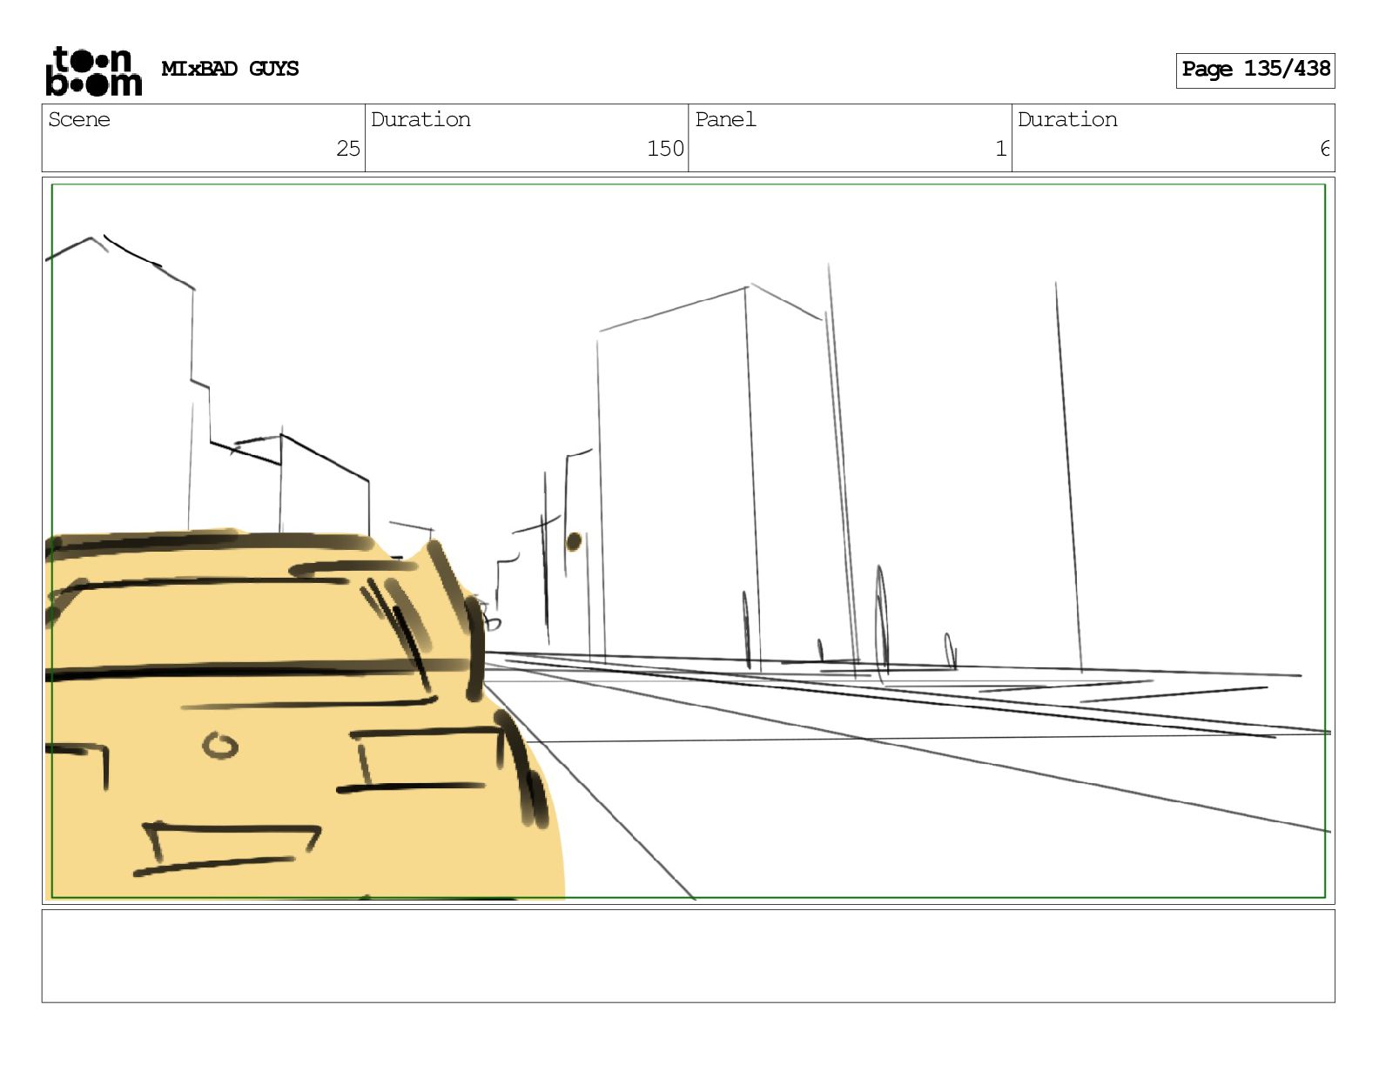Screen dimensions: 1379x1065
Task: Select the 'MIxBAD GUYS' project title
Action: (x=230, y=69)
